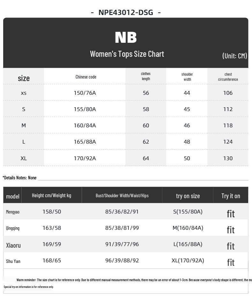
Task: Select the size column header
Action: [x=24, y=78]
